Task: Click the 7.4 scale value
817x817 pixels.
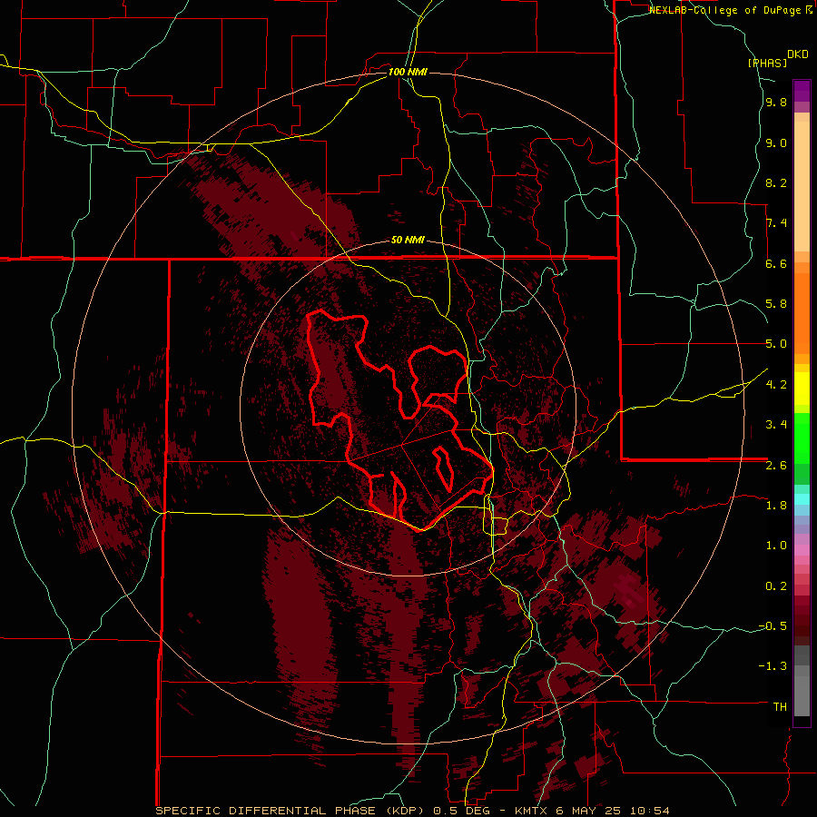Action: click(776, 223)
